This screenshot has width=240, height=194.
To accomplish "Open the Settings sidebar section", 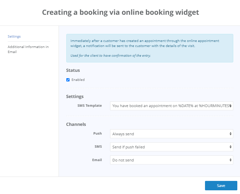I will pos(14,36).
